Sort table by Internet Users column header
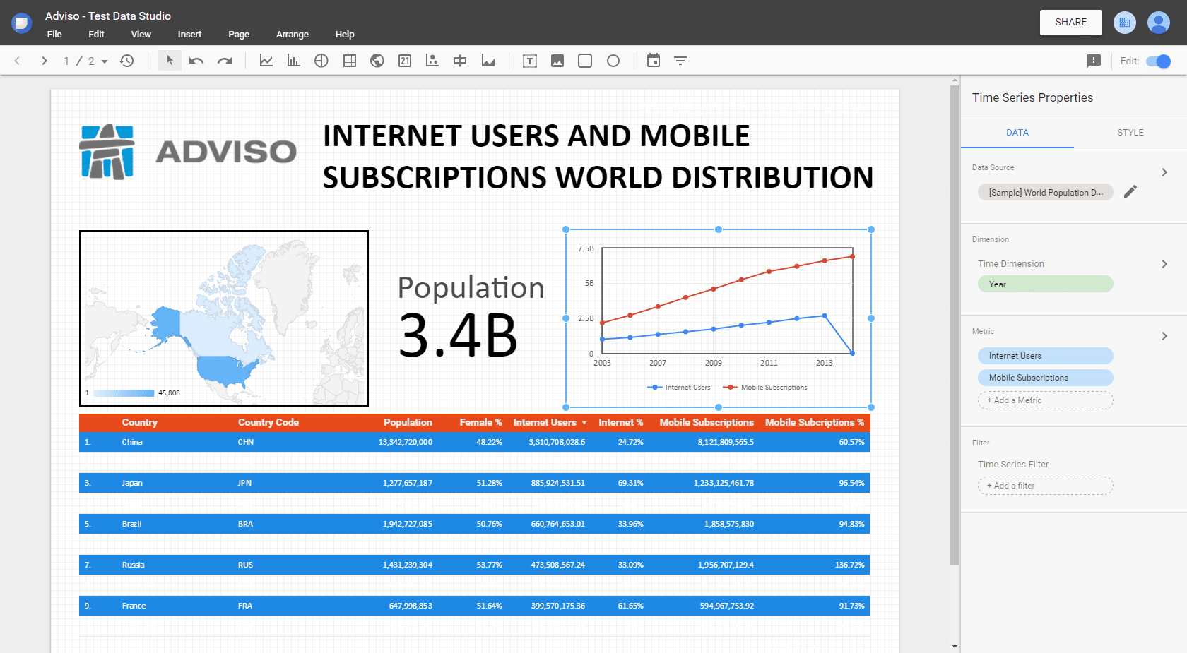The width and height of the screenshot is (1187, 653). [x=545, y=423]
